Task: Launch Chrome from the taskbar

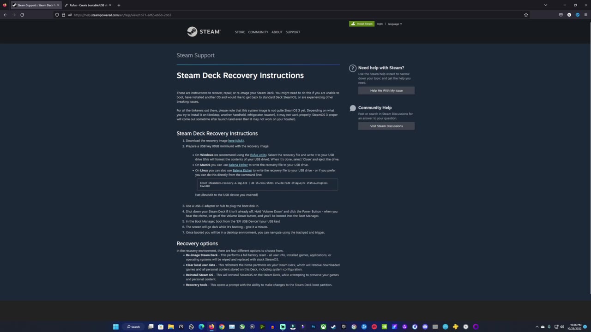Action: (x=222, y=326)
